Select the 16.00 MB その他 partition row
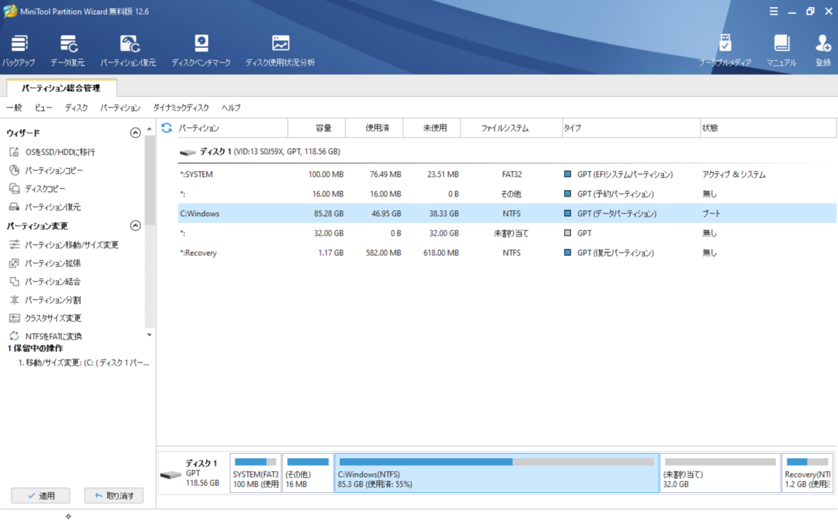838x523 pixels. pos(507,194)
